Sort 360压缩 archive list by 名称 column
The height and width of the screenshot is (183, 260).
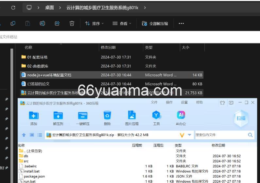point(21,145)
